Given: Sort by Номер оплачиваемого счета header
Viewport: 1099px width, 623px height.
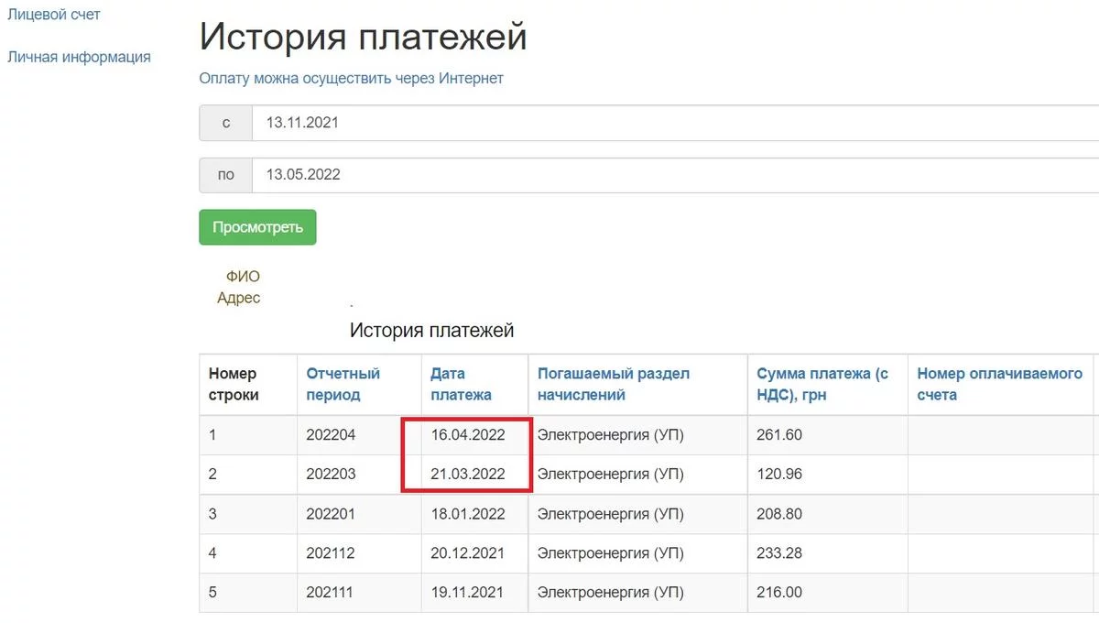Looking at the screenshot, I should [x=999, y=385].
